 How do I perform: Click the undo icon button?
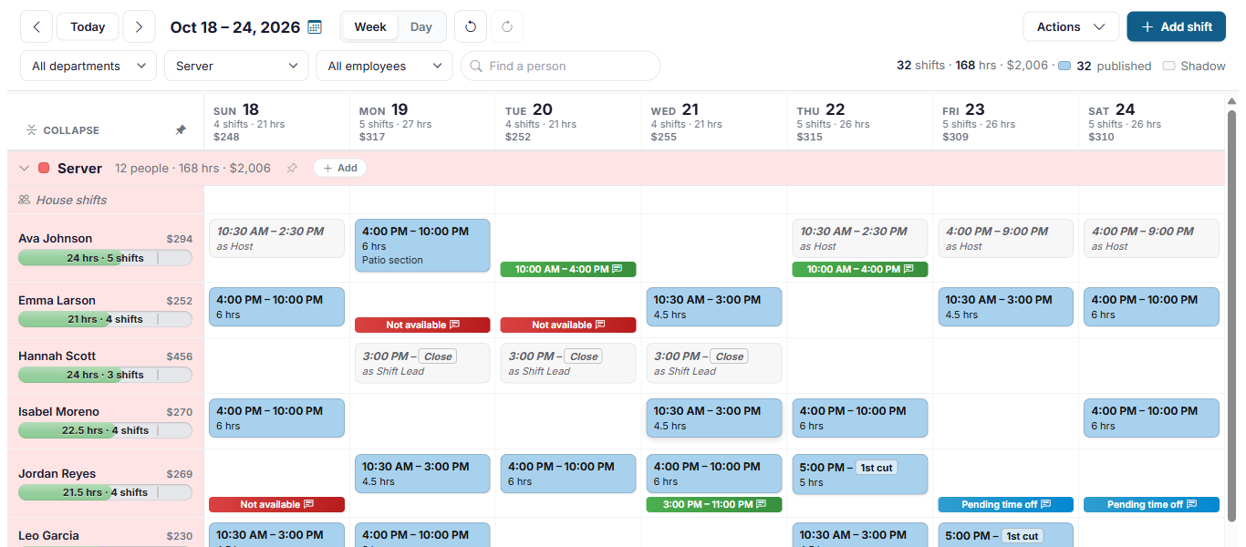point(471,26)
